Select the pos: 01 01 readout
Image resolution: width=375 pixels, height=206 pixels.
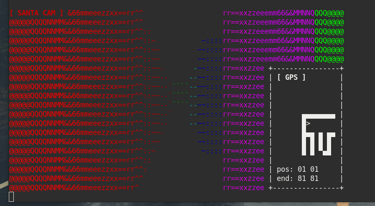tap(298, 169)
